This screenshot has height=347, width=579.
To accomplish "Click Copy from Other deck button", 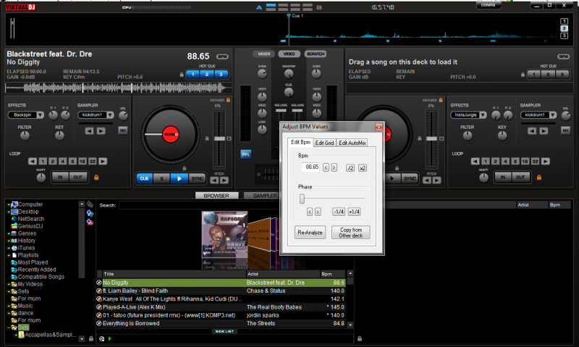I will tap(351, 233).
